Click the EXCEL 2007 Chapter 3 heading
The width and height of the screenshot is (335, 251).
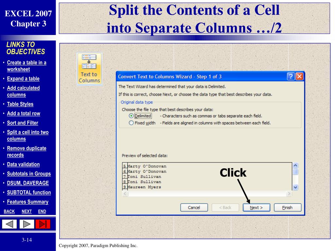point(28,19)
